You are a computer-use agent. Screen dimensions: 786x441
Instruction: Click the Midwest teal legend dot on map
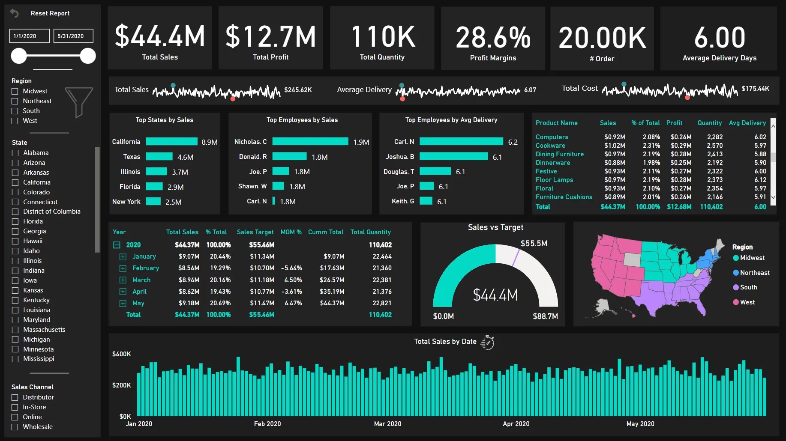click(736, 258)
